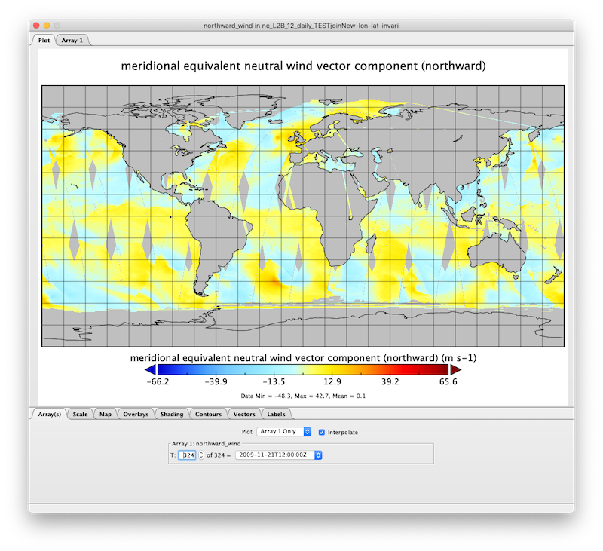Open the Contours tab
This screenshot has width=603, height=551.
click(x=208, y=414)
